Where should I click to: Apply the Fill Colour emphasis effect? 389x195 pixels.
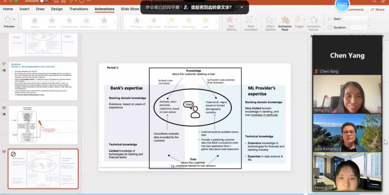137,22
